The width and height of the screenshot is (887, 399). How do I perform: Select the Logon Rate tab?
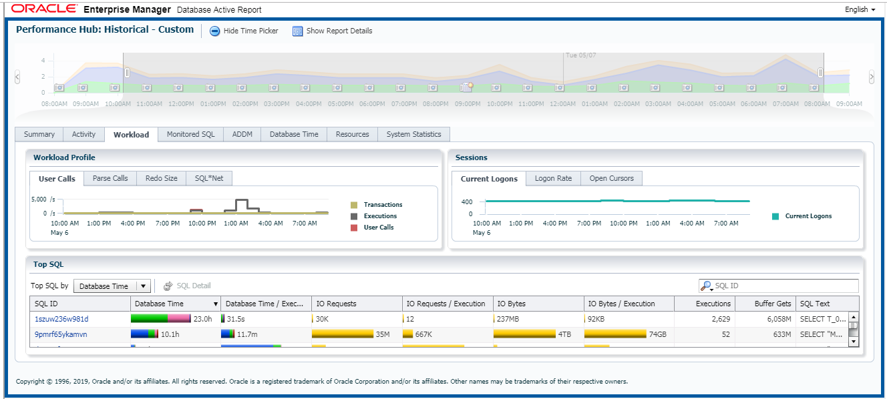tap(552, 178)
